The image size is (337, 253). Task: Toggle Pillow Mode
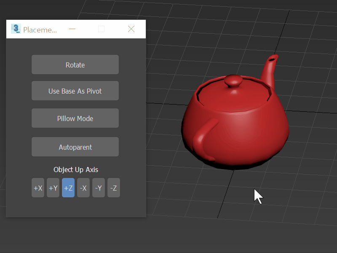tap(75, 118)
